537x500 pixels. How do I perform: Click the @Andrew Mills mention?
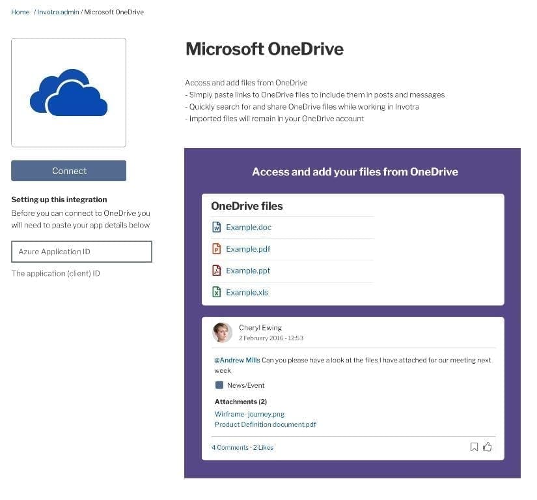pyautogui.click(x=237, y=360)
